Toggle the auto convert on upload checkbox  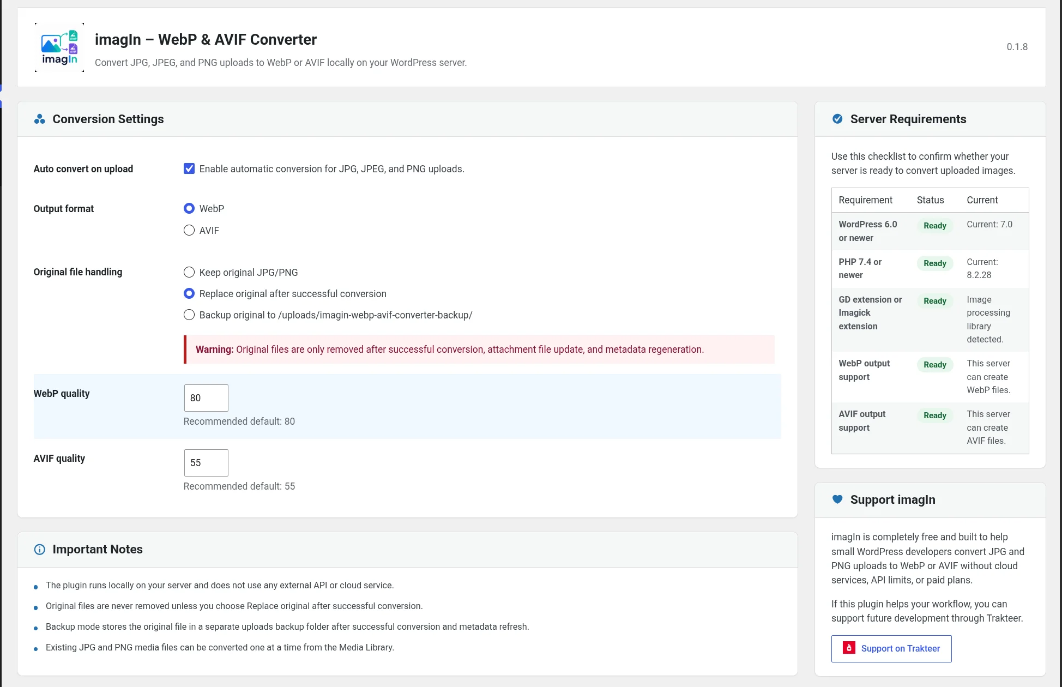pos(189,168)
